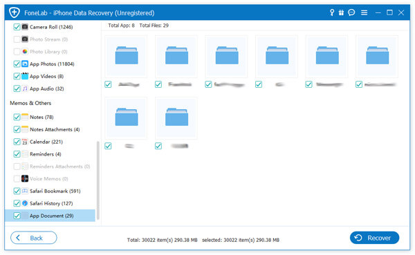Click the Safari History compass icon
The width and height of the screenshot is (415, 255).
25,203
